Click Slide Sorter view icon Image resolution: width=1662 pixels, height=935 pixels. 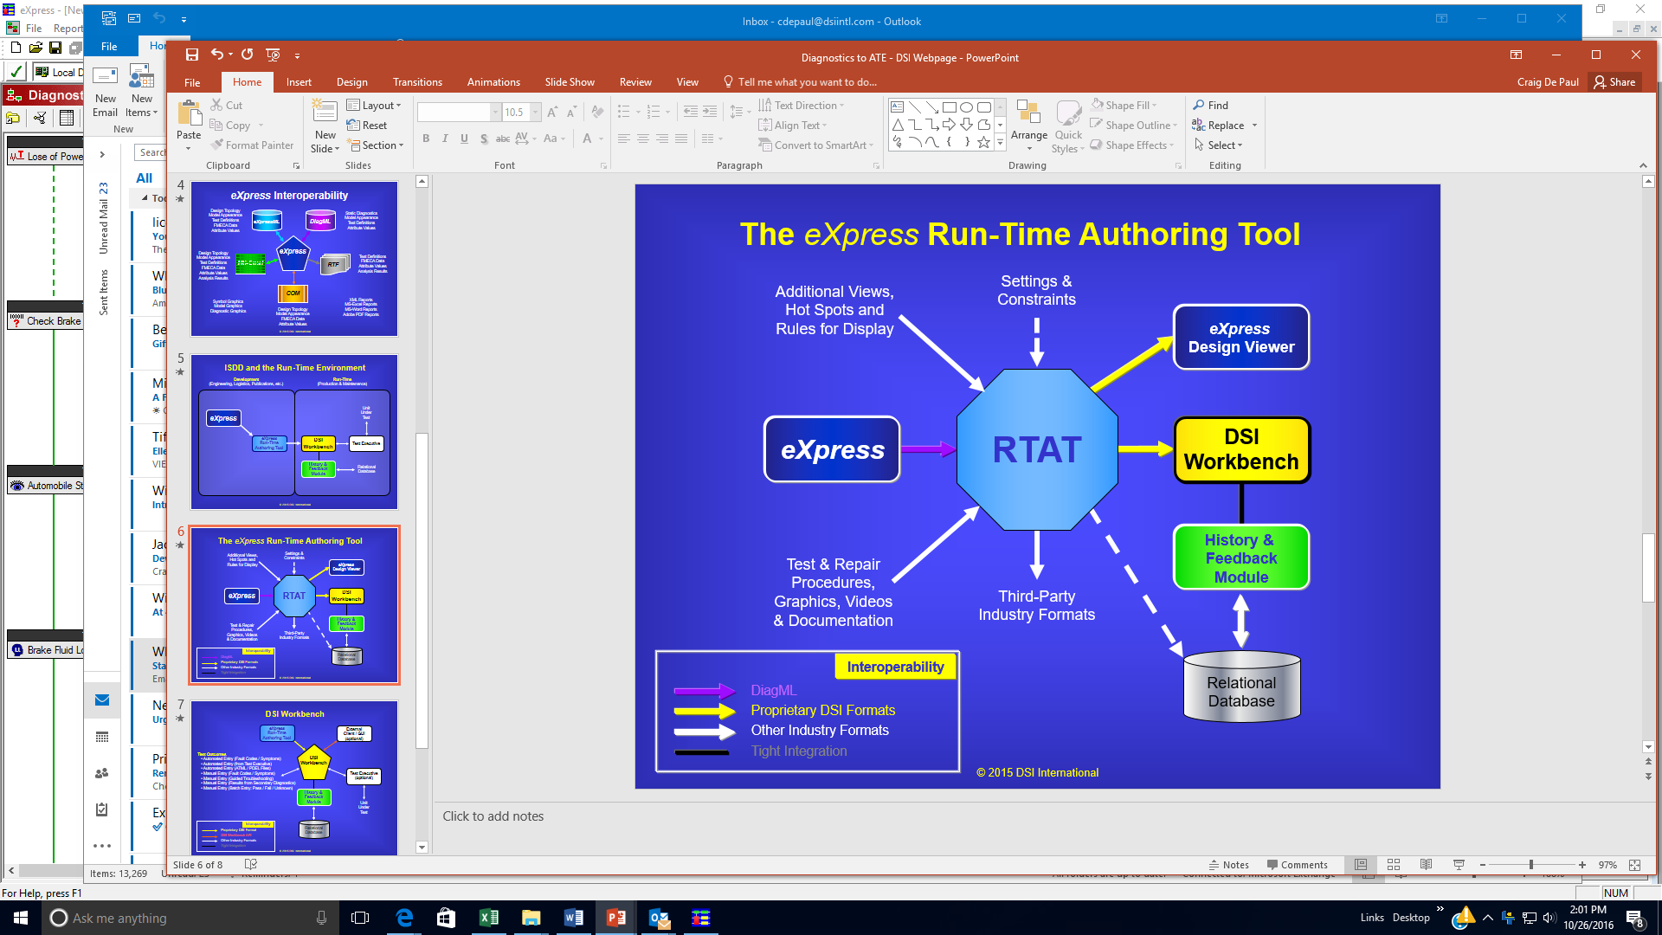pyautogui.click(x=1393, y=865)
